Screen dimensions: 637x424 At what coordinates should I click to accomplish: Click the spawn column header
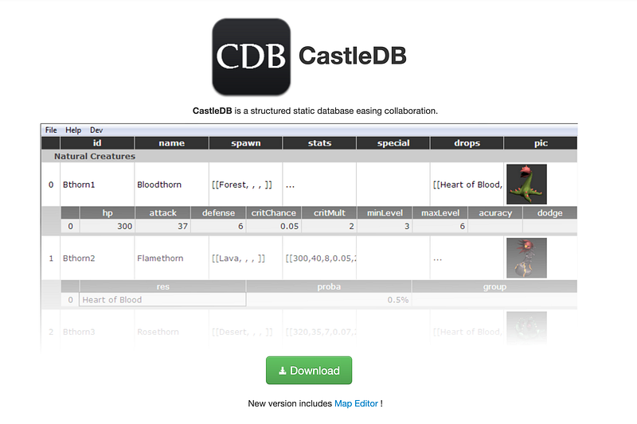(245, 143)
